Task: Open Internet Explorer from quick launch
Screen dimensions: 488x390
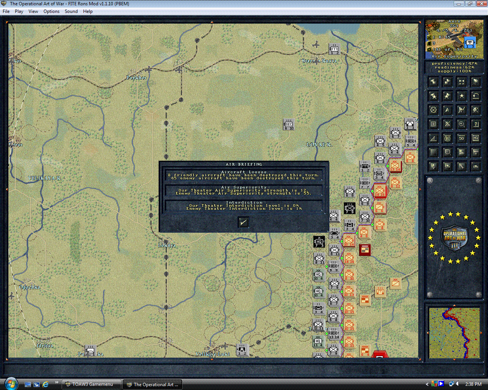Action: 46,384
